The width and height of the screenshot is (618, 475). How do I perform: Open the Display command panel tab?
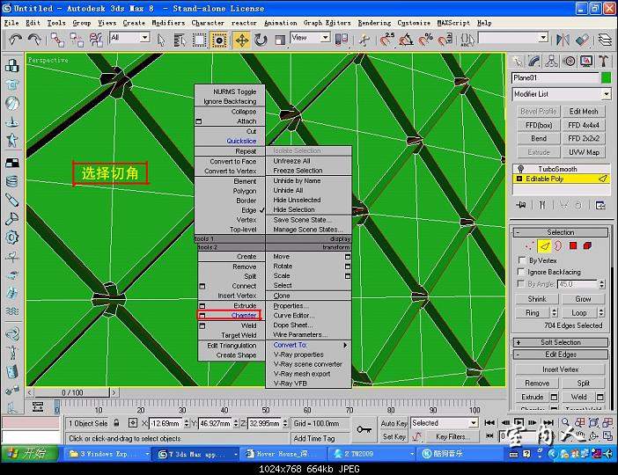(586, 61)
